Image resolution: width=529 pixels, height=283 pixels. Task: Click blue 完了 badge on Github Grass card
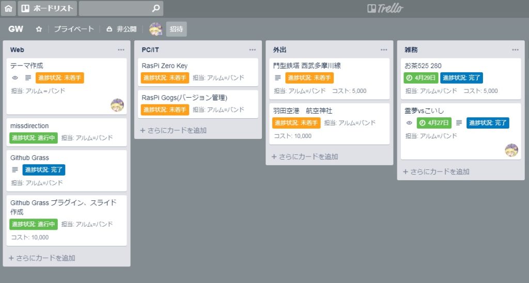tap(44, 170)
